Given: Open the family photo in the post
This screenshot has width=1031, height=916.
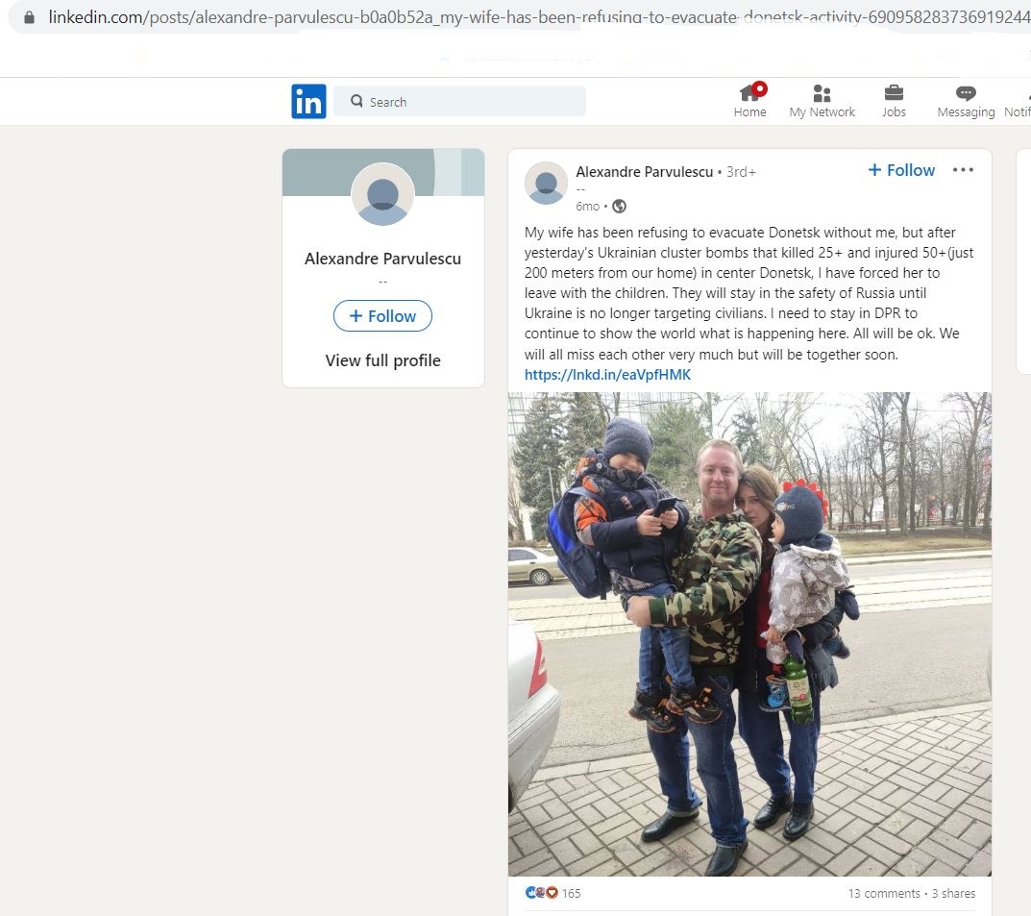Looking at the screenshot, I should 749,634.
